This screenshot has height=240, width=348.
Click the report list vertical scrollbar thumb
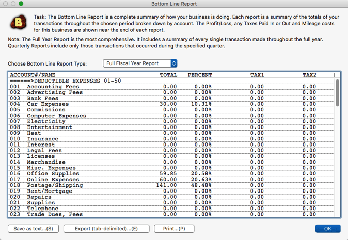[x=337, y=93]
